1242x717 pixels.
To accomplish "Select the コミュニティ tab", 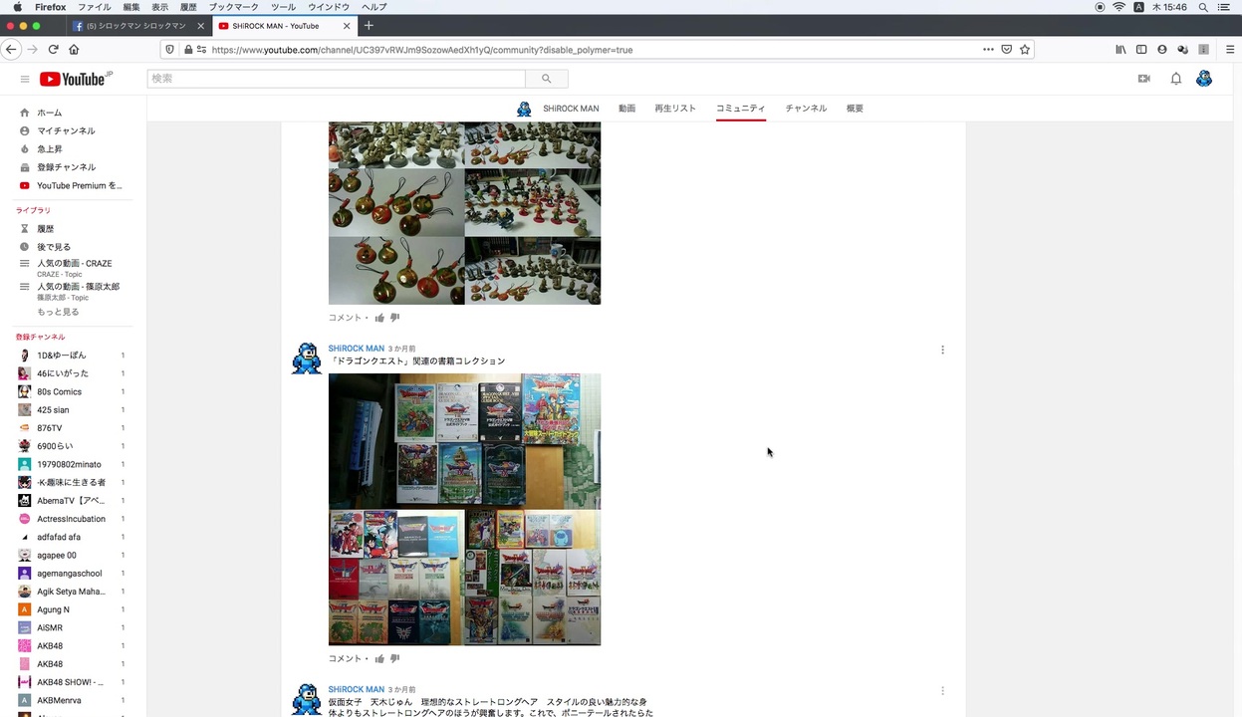I will point(741,108).
